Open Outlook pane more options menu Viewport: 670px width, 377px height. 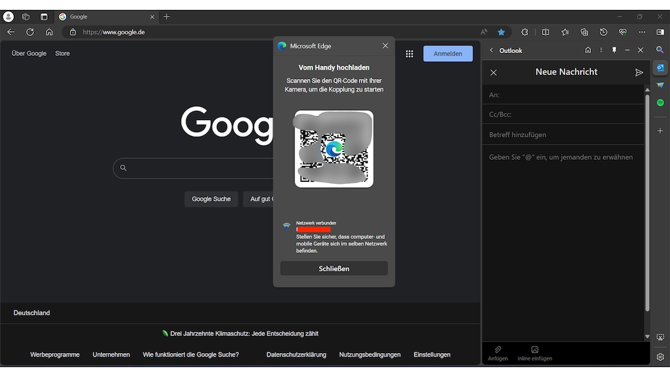(x=601, y=50)
